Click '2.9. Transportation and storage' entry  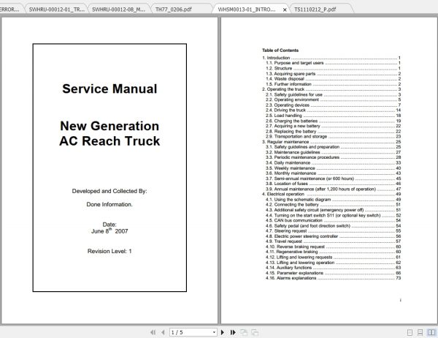pos(334,136)
